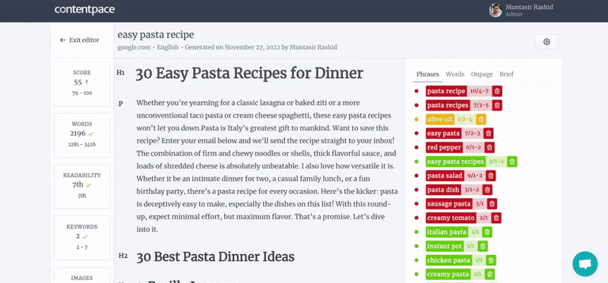Click trash icon beside 'easy pasta recipes'
The image size is (608, 283).
(x=511, y=162)
